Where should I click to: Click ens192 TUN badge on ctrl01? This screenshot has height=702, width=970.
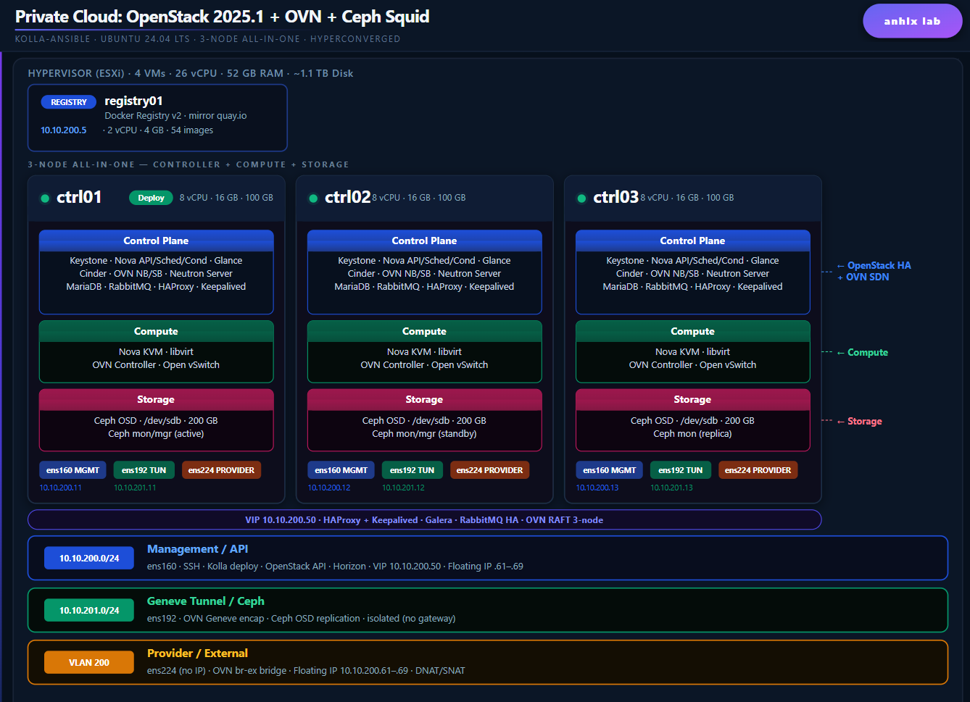pyautogui.click(x=144, y=470)
